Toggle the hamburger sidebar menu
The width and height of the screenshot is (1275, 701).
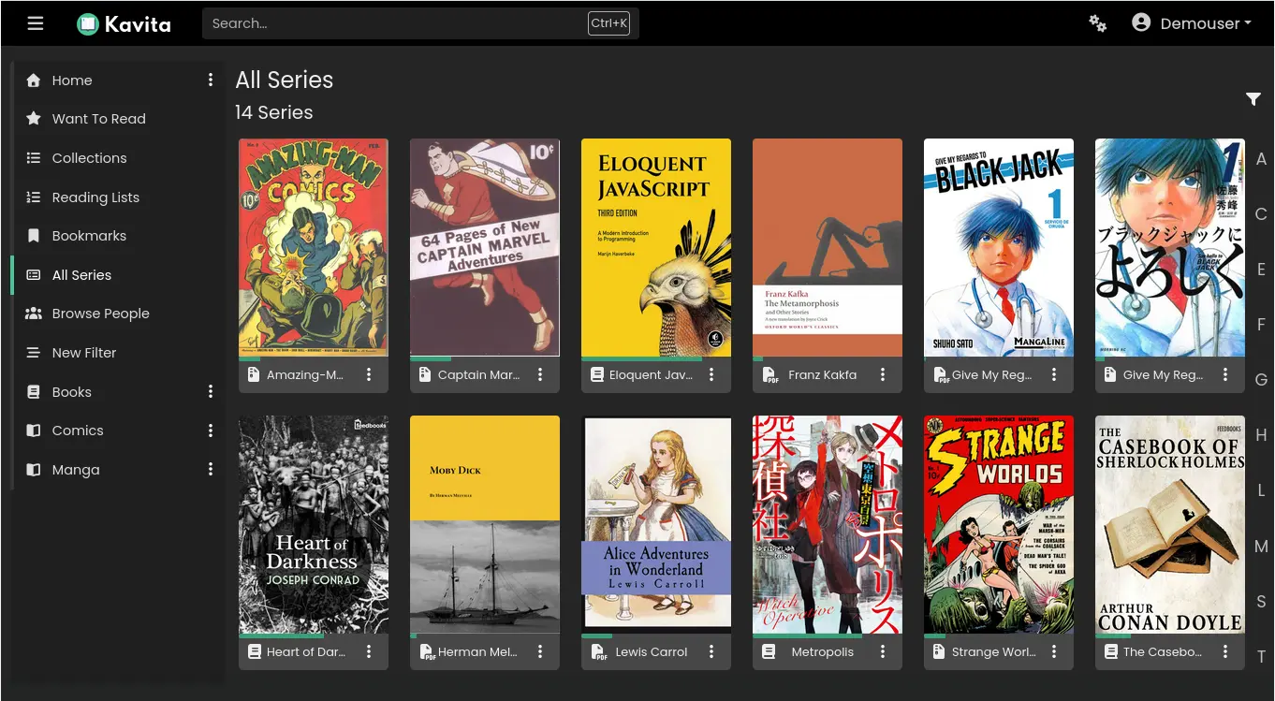[x=36, y=23]
